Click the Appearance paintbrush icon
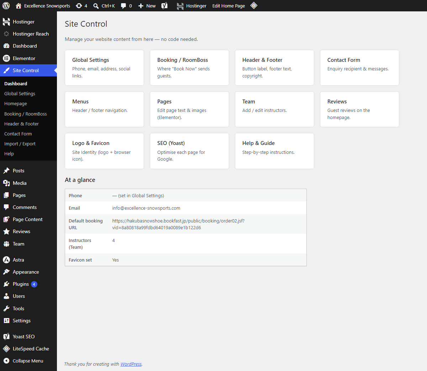This screenshot has height=371, width=427. [6, 272]
